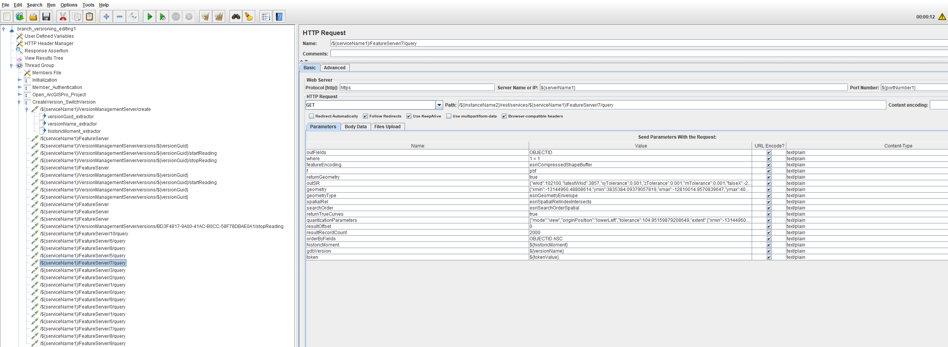Collapse the Thread Group node
The image size is (948, 347).
click(11, 65)
